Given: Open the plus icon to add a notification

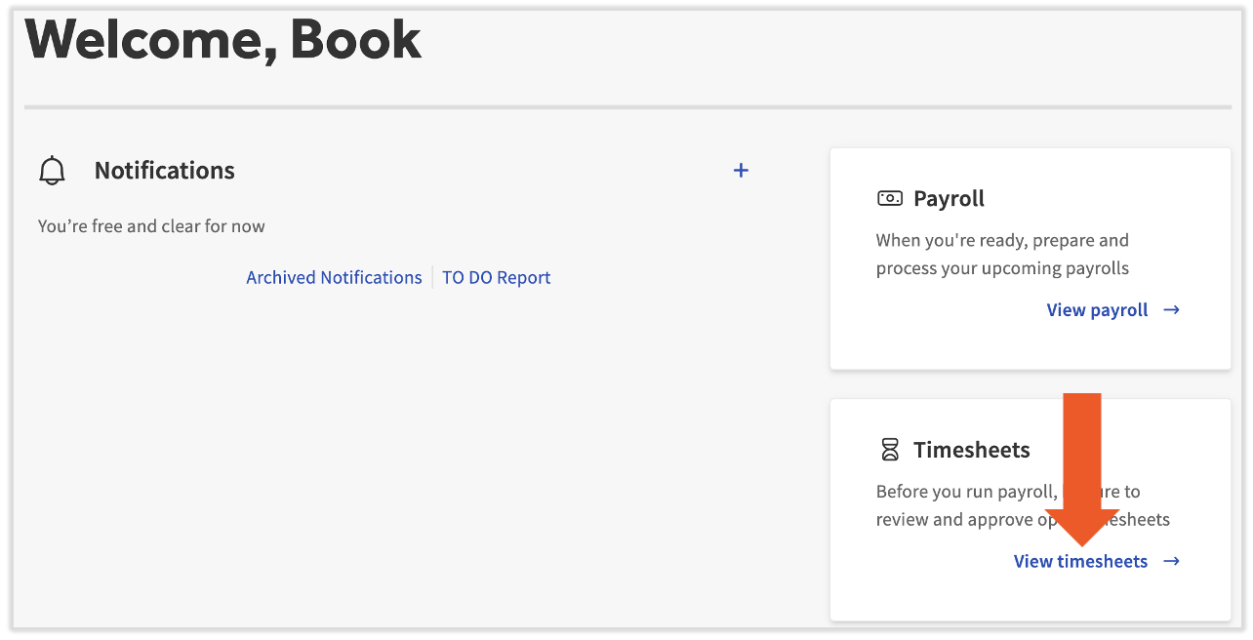Looking at the screenshot, I should click(x=741, y=170).
